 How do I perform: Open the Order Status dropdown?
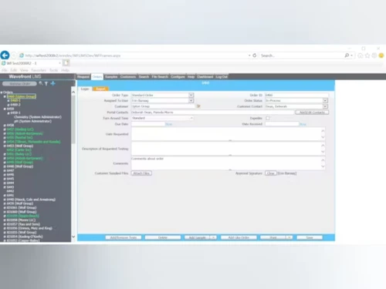(325, 100)
